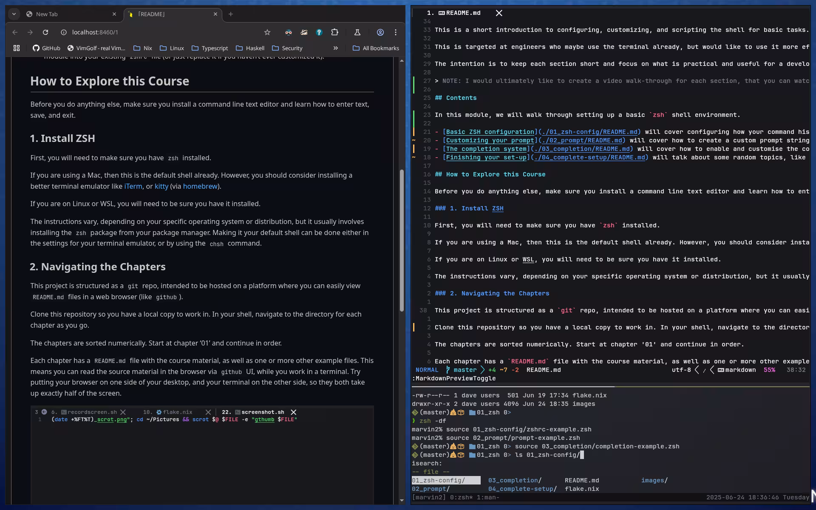Click the markdown filetype in statusline
This screenshot has width=816, height=510.
pos(737,370)
